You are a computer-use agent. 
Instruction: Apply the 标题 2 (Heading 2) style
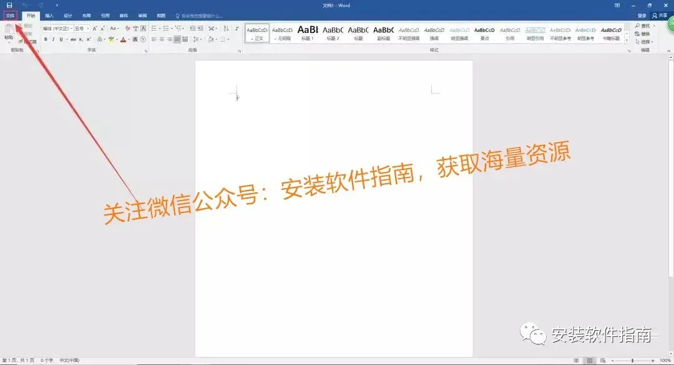tap(333, 33)
